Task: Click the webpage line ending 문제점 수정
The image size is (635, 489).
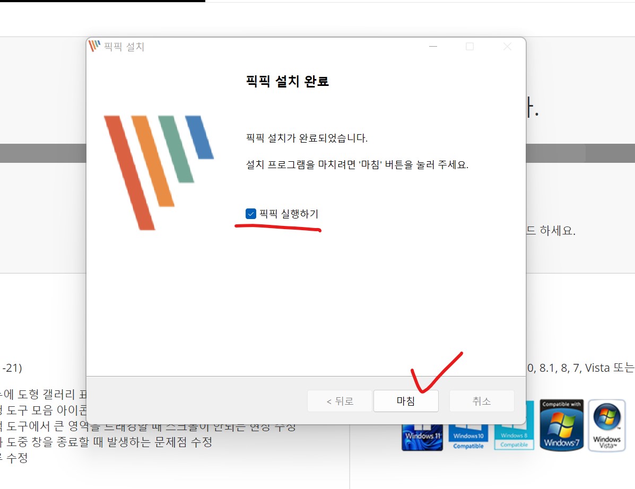Action: point(106,442)
